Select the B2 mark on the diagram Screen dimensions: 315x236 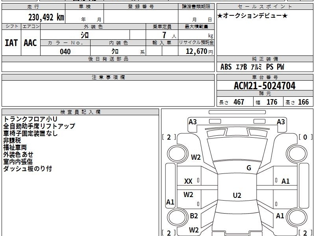(194, 216)
